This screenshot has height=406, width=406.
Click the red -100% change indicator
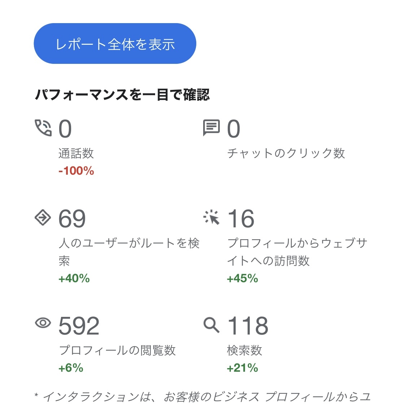click(x=76, y=171)
